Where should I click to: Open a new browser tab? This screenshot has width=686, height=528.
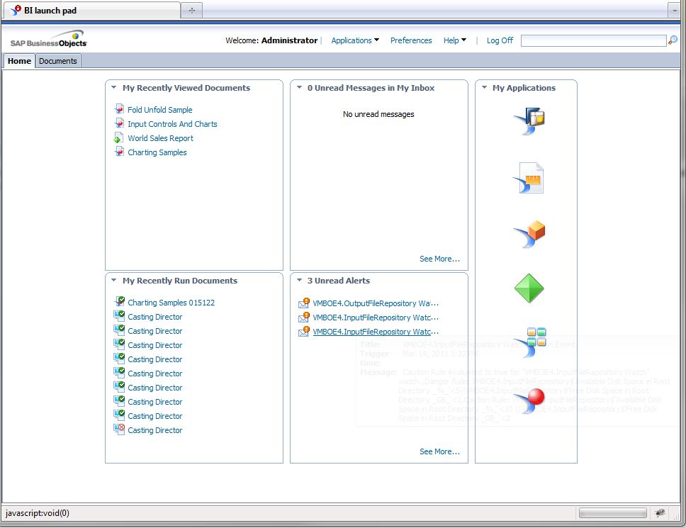coord(191,11)
